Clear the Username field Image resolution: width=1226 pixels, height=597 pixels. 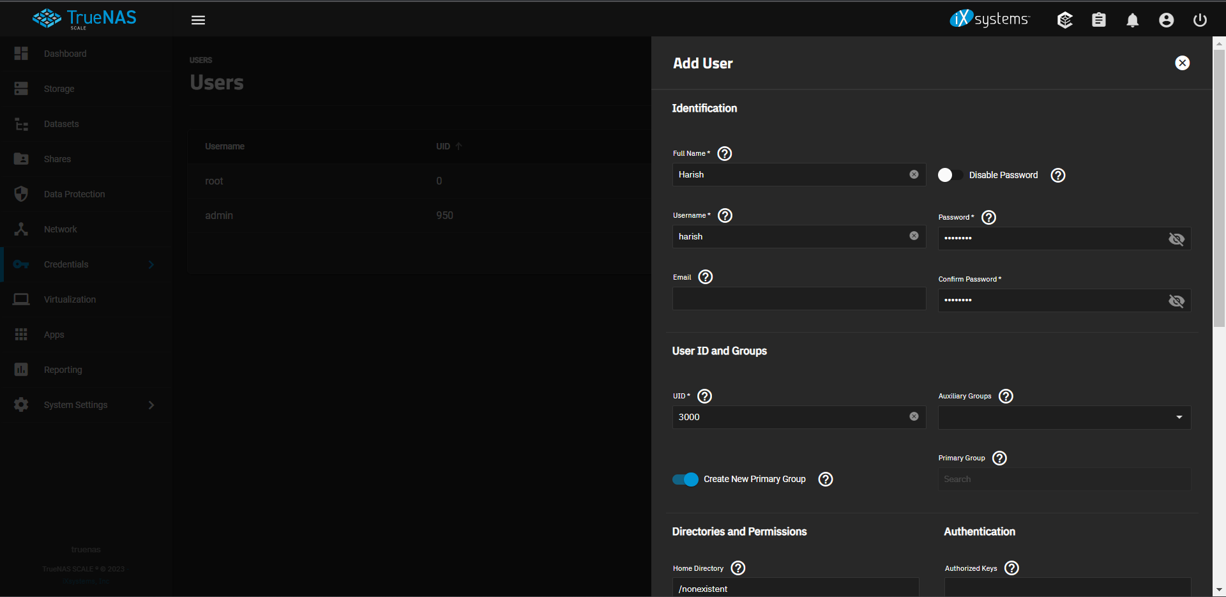pyautogui.click(x=914, y=236)
